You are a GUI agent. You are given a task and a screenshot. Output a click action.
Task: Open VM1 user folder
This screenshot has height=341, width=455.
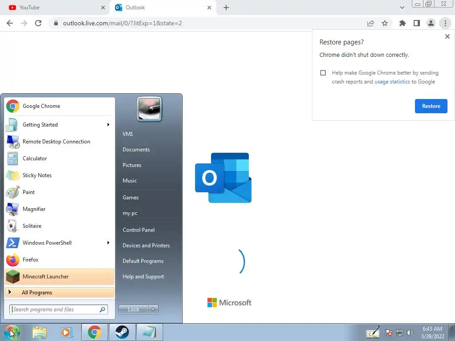click(x=128, y=134)
